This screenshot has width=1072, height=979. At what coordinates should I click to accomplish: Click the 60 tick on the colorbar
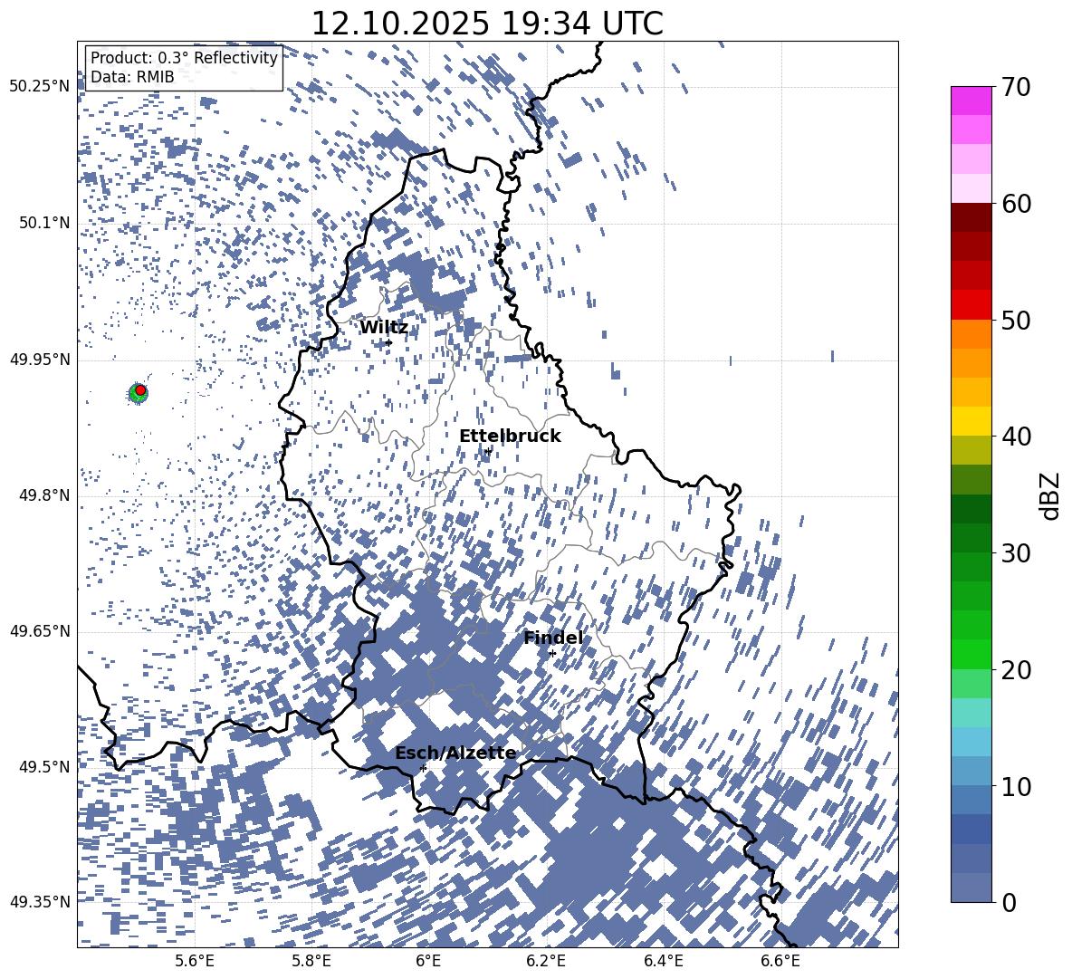click(1016, 204)
